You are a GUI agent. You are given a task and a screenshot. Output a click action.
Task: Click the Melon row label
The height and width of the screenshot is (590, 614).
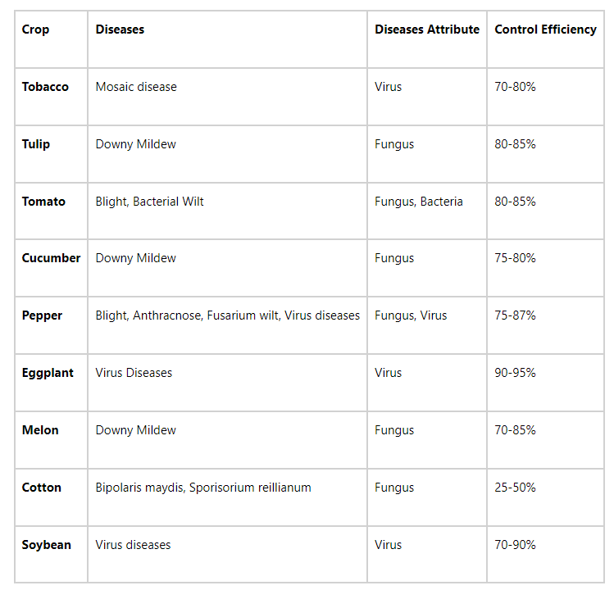pos(40,430)
